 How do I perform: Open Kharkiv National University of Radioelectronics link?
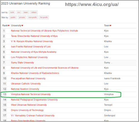coord(35,73)
